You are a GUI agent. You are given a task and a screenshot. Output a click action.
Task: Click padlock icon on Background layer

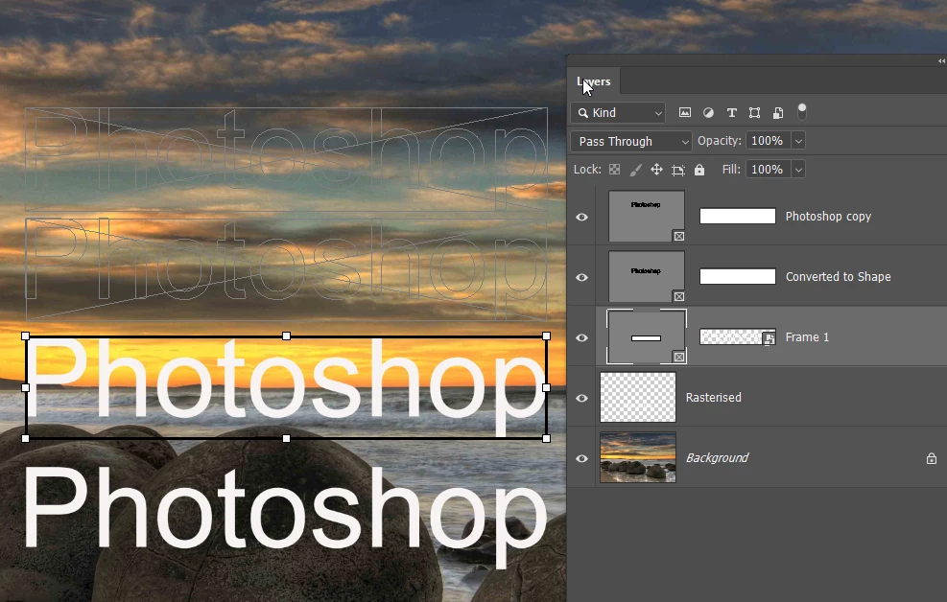pos(932,458)
